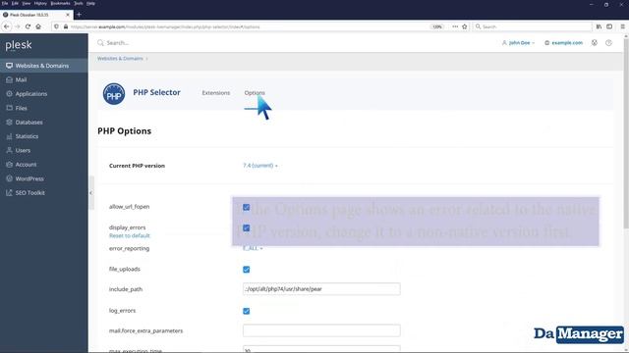Open the Firefox View menu

coord(27,3)
